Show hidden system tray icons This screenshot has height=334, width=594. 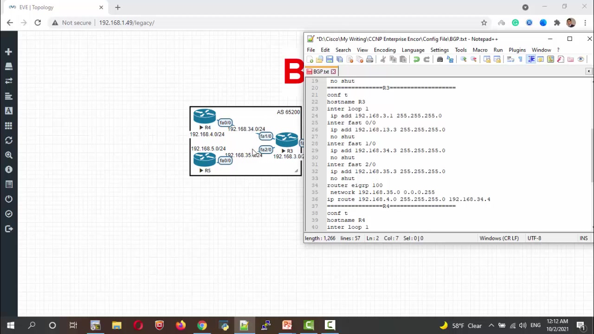pos(491,326)
